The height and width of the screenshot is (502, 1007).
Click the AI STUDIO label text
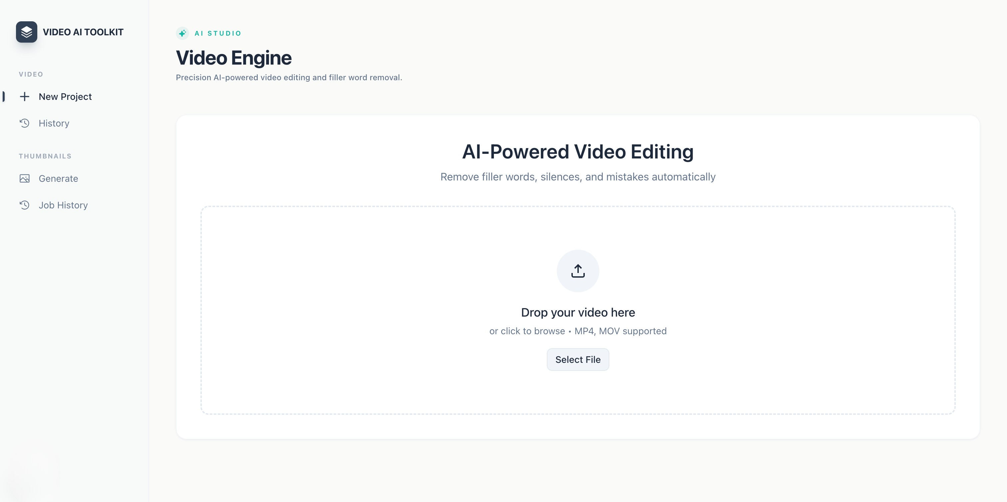pyautogui.click(x=218, y=33)
